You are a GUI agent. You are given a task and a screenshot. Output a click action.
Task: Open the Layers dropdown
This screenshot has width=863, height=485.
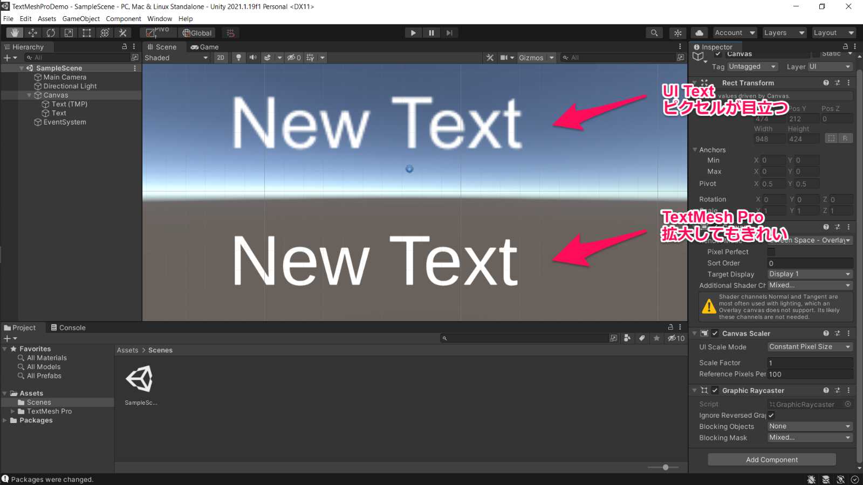(x=784, y=33)
